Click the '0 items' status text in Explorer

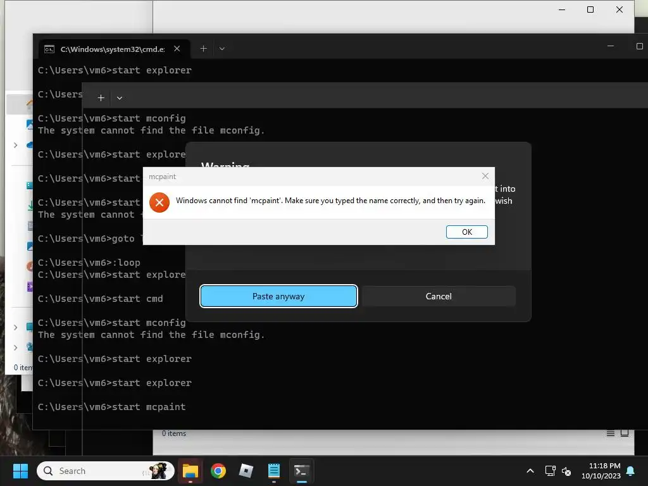tap(174, 433)
